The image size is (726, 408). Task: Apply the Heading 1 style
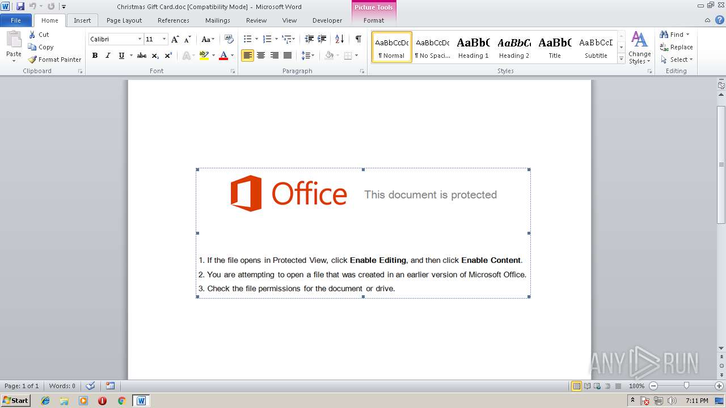click(474, 47)
